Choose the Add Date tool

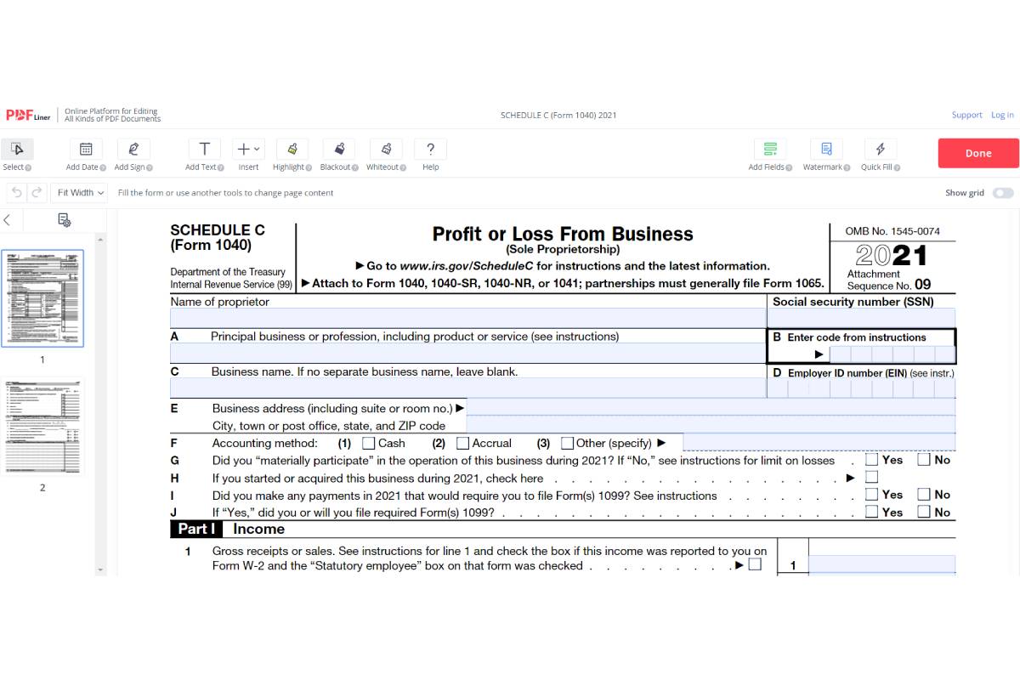(x=85, y=150)
